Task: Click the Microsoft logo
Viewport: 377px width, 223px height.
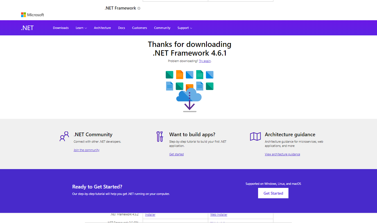Action: click(33, 15)
